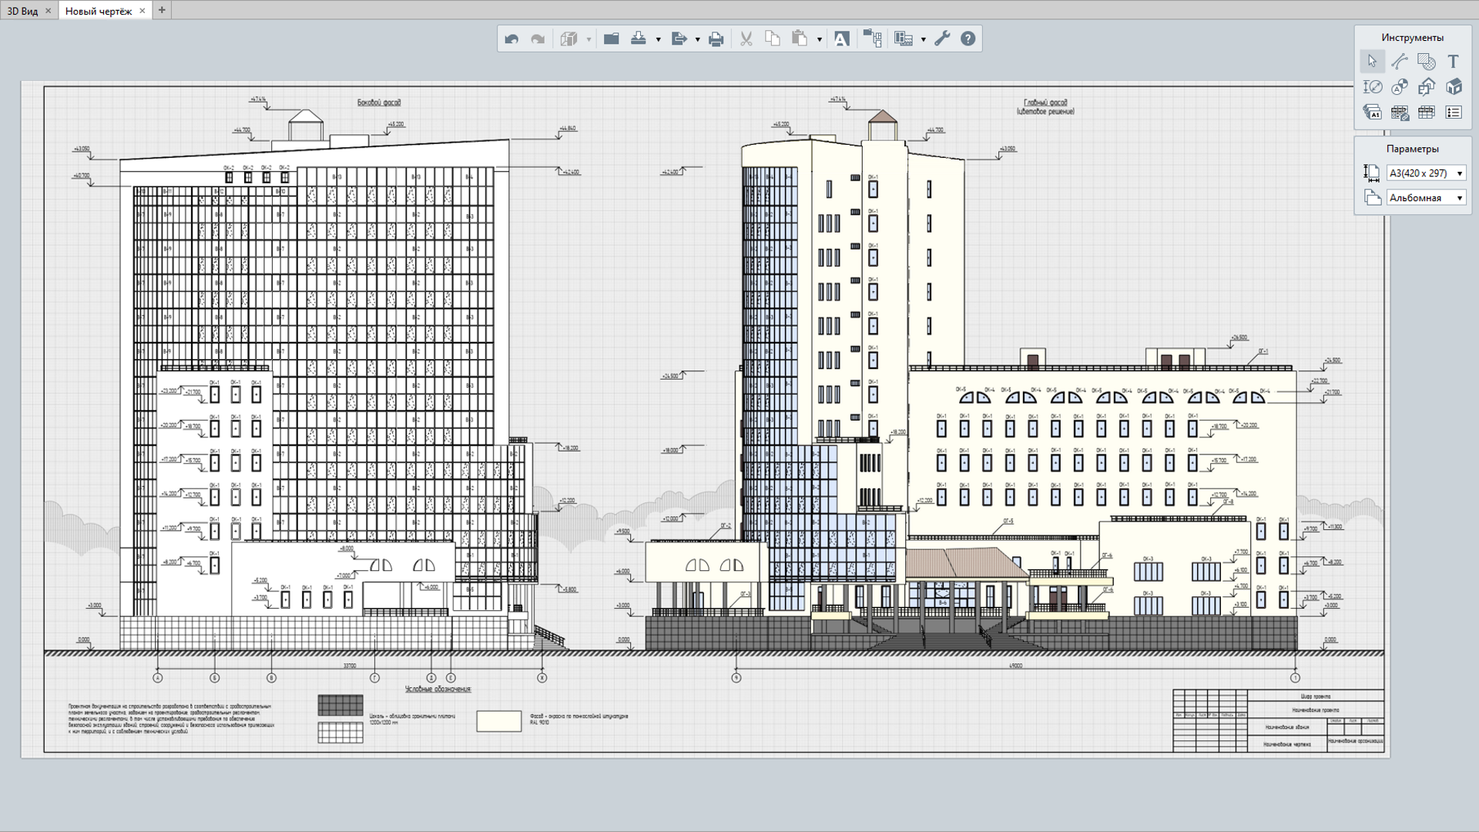Select the curve line drawing tool
The height and width of the screenshot is (832, 1479).
(1400, 62)
